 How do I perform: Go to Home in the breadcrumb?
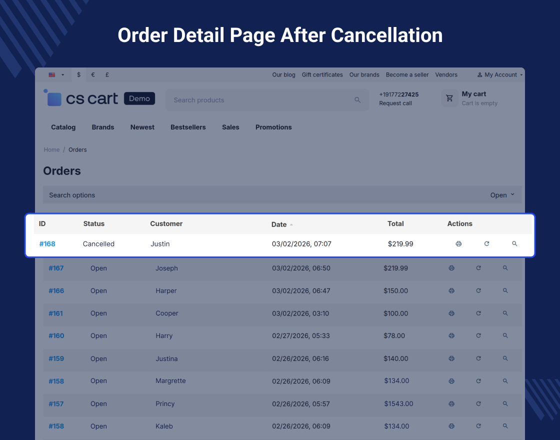click(52, 149)
